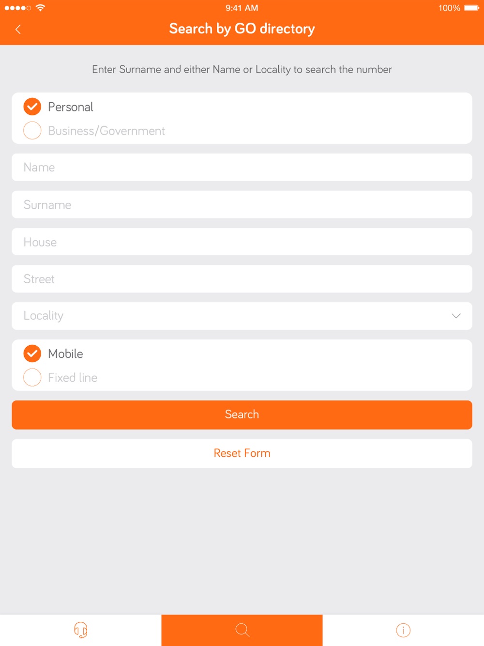Select the magnifier search tab
484x646 pixels.
coord(242,630)
